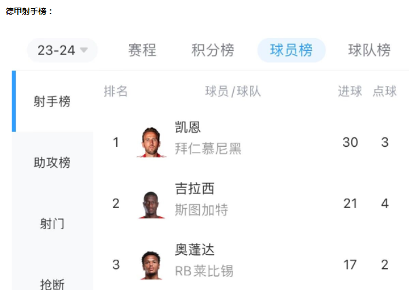The width and height of the screenshot is (413, 290).
Task: Open the 球队榜 tab
Action: click(x=369, y=50)
